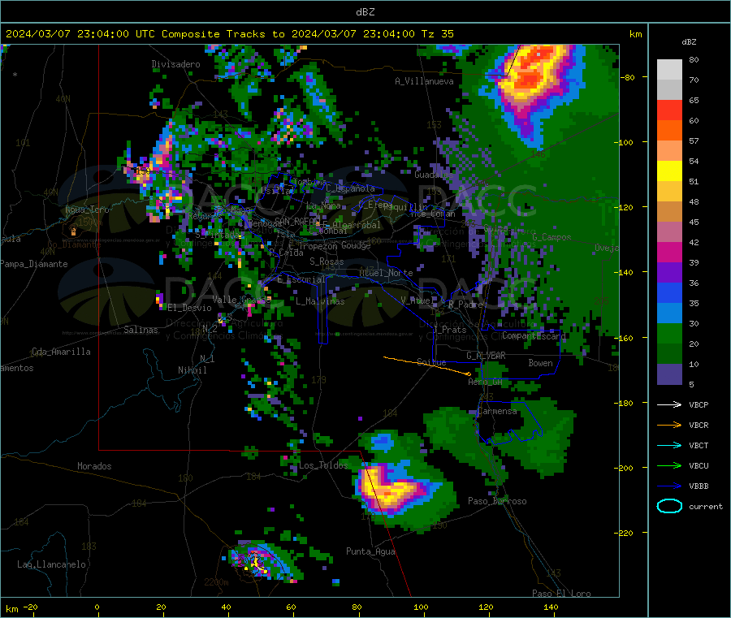Click the 'E_Escorial' map label
The height and width of the screenshot is (618, 731).
301,279
